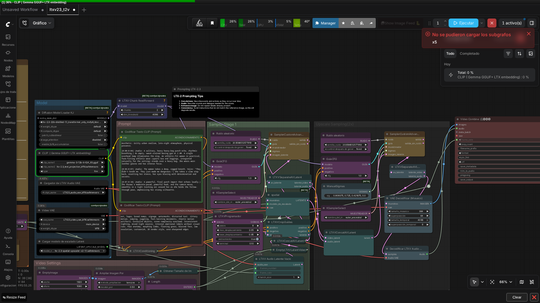540x303 pixels.
Task: Select the pointer selection tool
Action: point(474,282)
